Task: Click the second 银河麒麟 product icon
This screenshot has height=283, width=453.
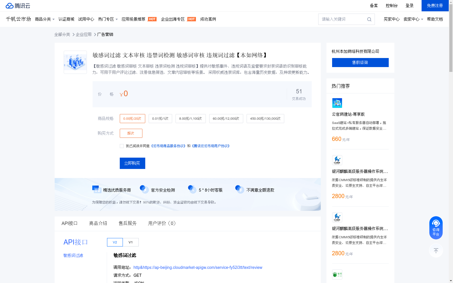Action: pyautogui.click(x=337, y=217)
